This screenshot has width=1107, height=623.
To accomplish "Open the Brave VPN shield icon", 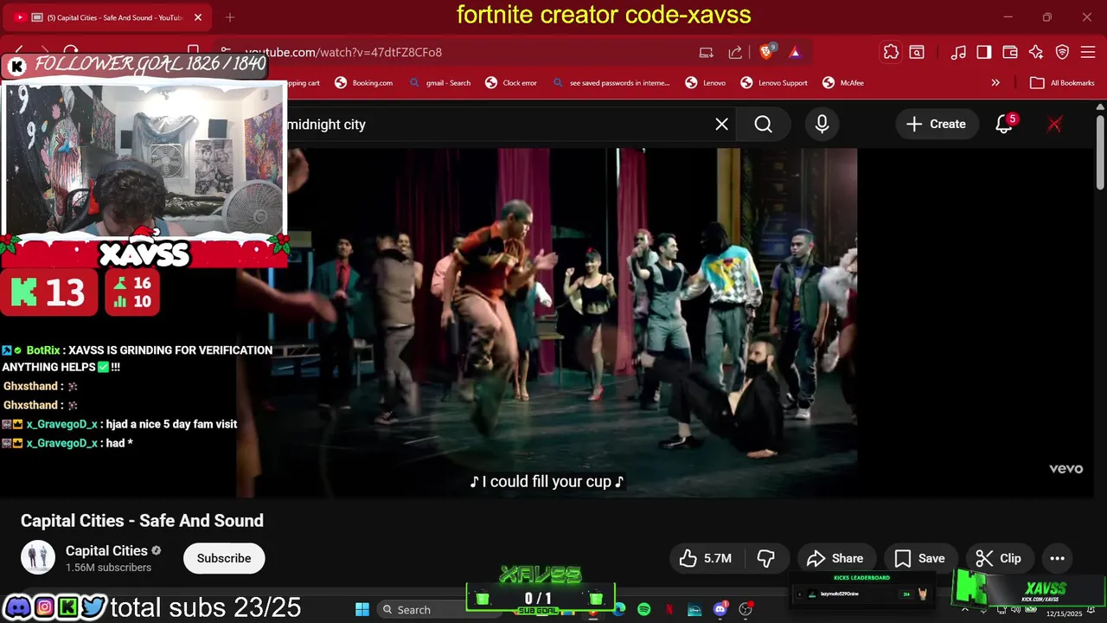I will coord(1062,53).
